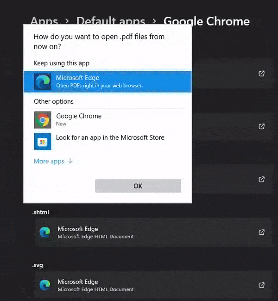
Task: Click external link icon on .svg row
Action: click(261, 285)
